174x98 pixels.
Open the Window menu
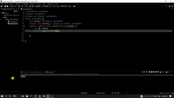tap(50, 4)
